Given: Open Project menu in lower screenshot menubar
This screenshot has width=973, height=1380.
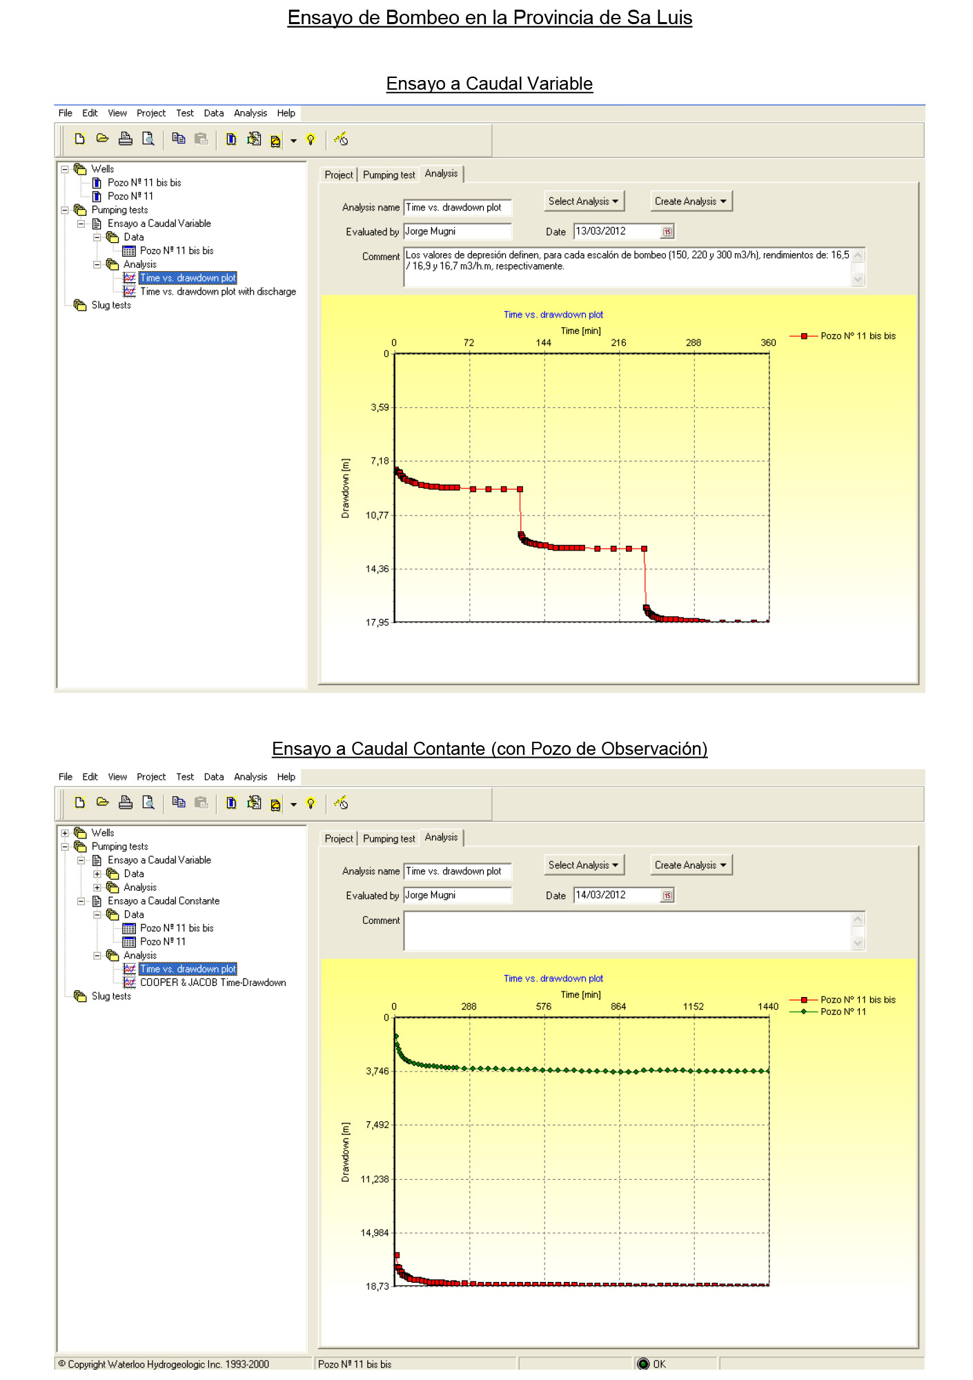Looking at the screenshot, I should (151, 777).
